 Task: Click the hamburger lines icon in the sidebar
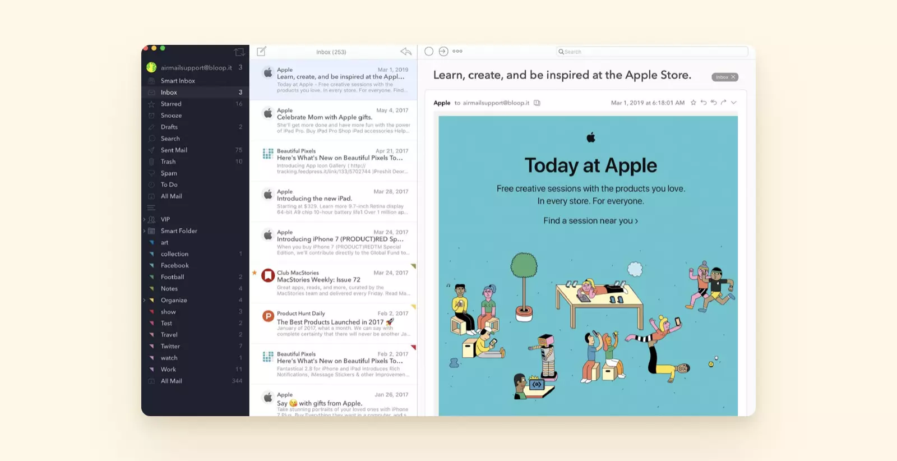click(151, 208)
